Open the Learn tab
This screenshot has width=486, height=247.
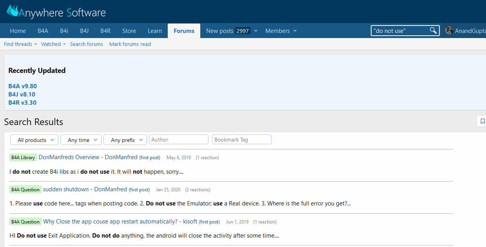[x=155, y=31]
